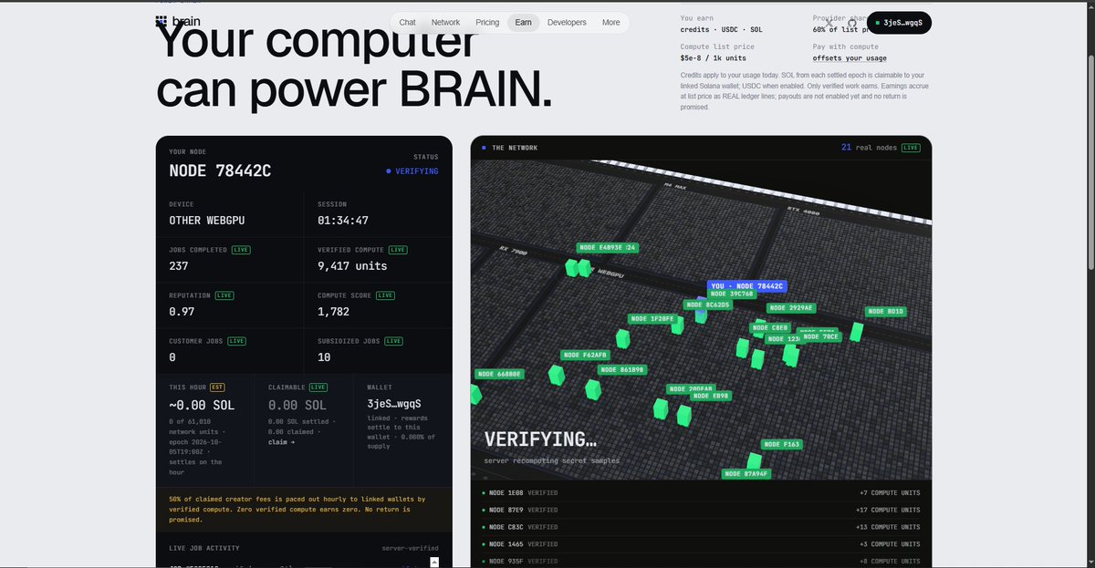Viewport: 1095px width, 568px height.
Task: Click the 'NODE 1465 VERIFIED' activity row
Action: click(x=701, y=544)
